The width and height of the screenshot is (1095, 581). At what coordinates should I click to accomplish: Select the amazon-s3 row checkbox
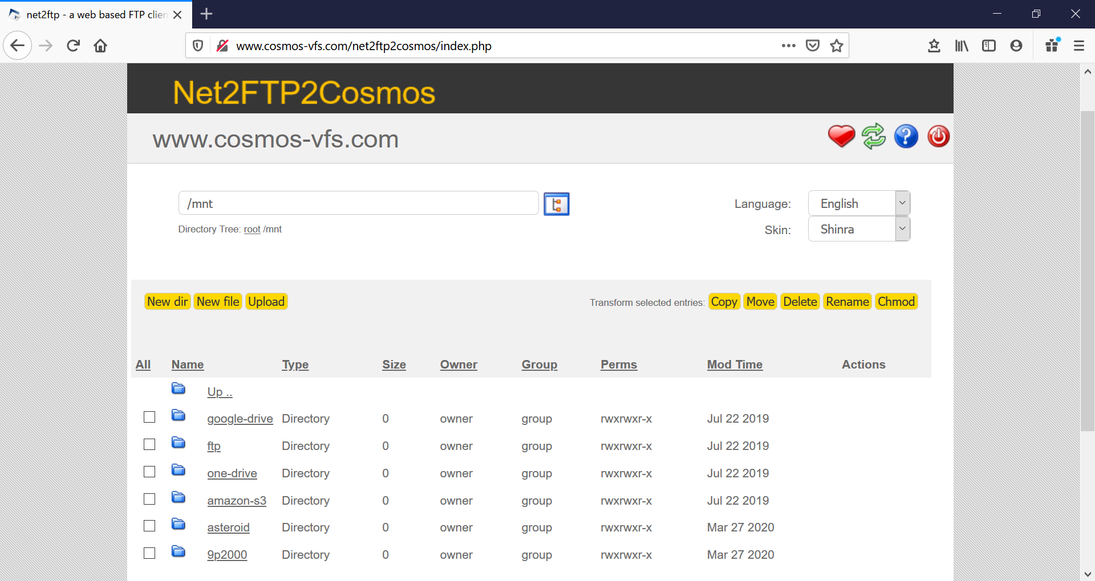click(x=149, y=499)
